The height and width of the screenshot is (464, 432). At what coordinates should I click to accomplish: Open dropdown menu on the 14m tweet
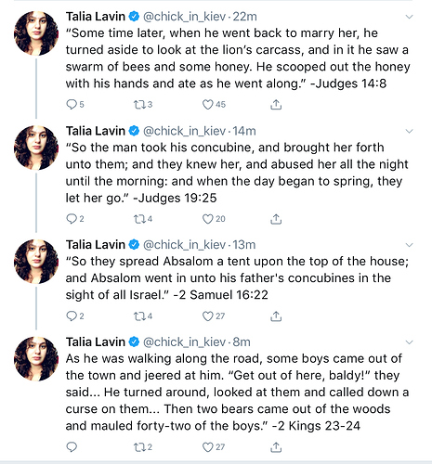coord(410,131)
